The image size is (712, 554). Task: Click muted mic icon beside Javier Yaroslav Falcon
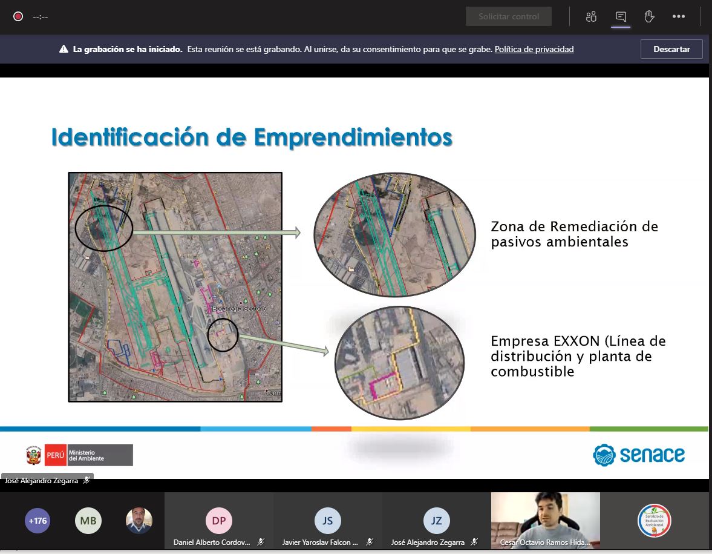click(x=370, y=542)
